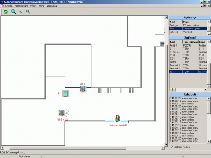Click the Události list down arrow

(209, 141)
